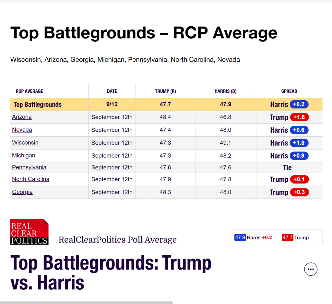
Task: Open the Georgia polling link
Action: click(22, 192)
